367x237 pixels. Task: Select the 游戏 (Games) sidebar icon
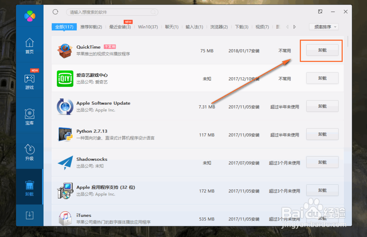coord(30,79)
